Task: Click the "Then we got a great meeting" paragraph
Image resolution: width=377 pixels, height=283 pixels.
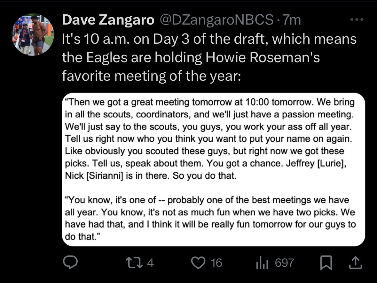Action: coord(210,139)
